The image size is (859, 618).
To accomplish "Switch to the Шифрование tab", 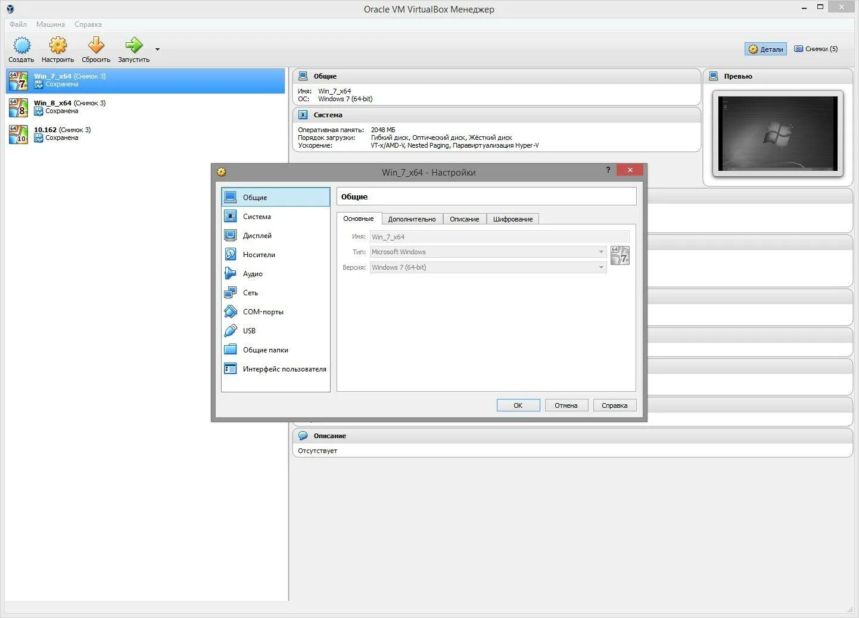I will coord(513,219).
